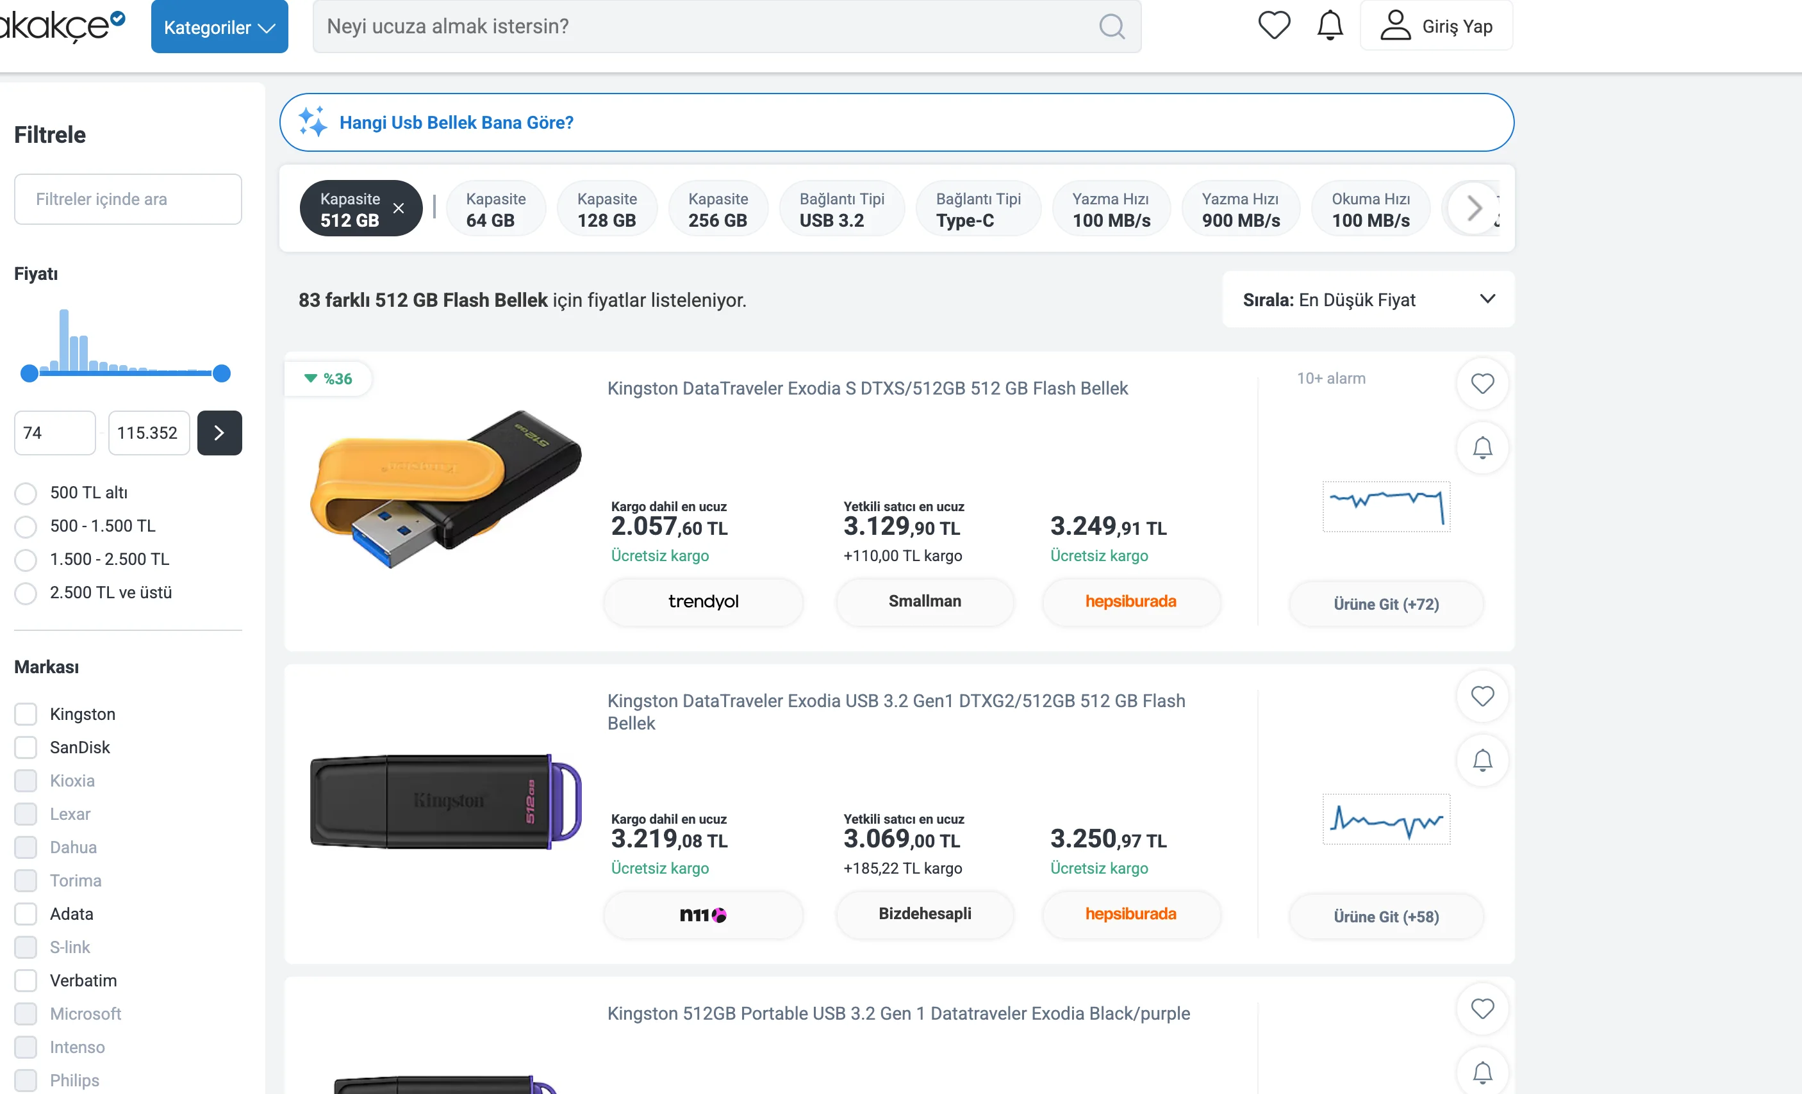The width and height of the screenshot is (1802, 1094).
Task: Open Ürüne Git (+72) button
Action: coord(1386,605)
